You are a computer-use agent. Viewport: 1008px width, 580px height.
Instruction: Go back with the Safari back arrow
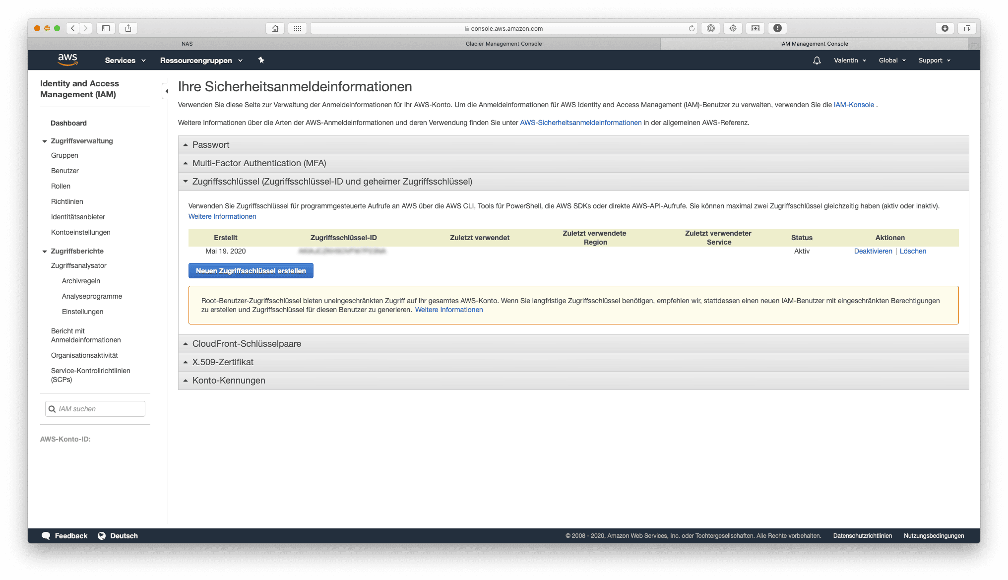73,28
